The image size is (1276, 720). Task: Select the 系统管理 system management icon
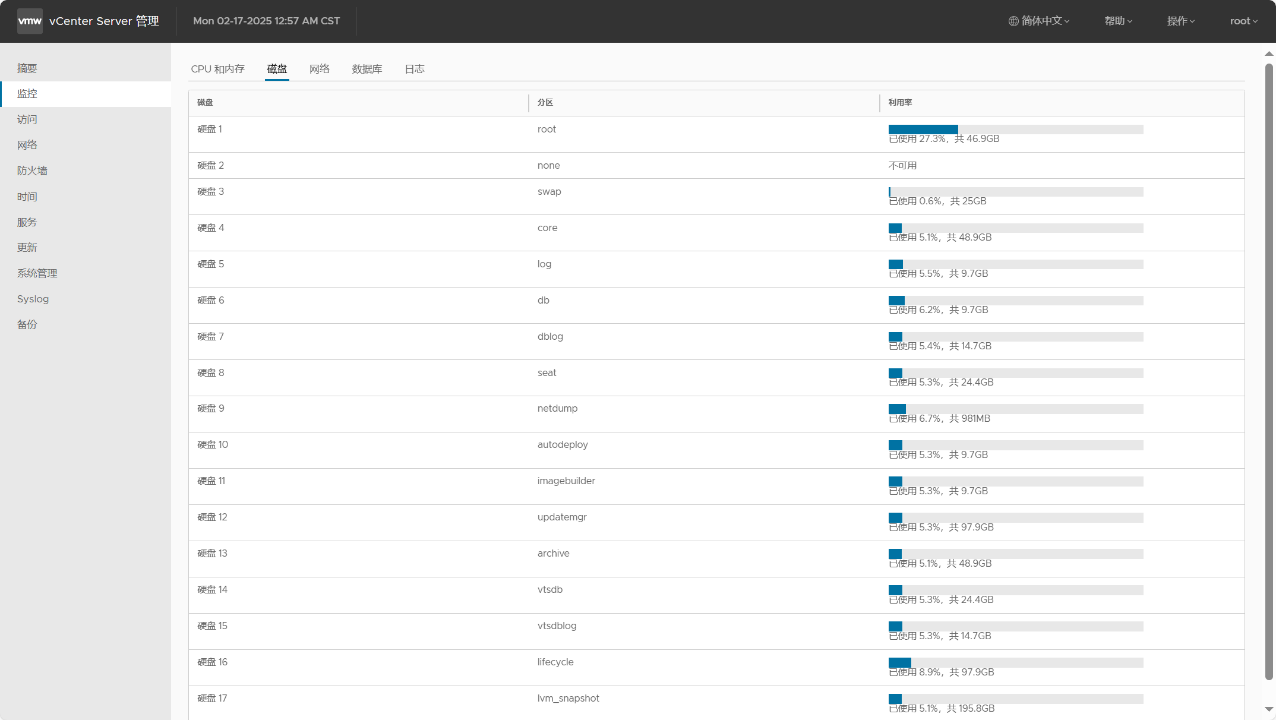click(x=37, y=273)
